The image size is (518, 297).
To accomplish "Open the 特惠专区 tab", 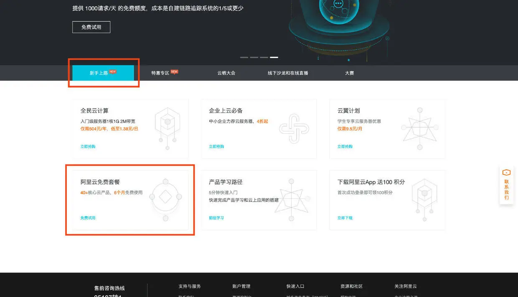I will point(165,73).
